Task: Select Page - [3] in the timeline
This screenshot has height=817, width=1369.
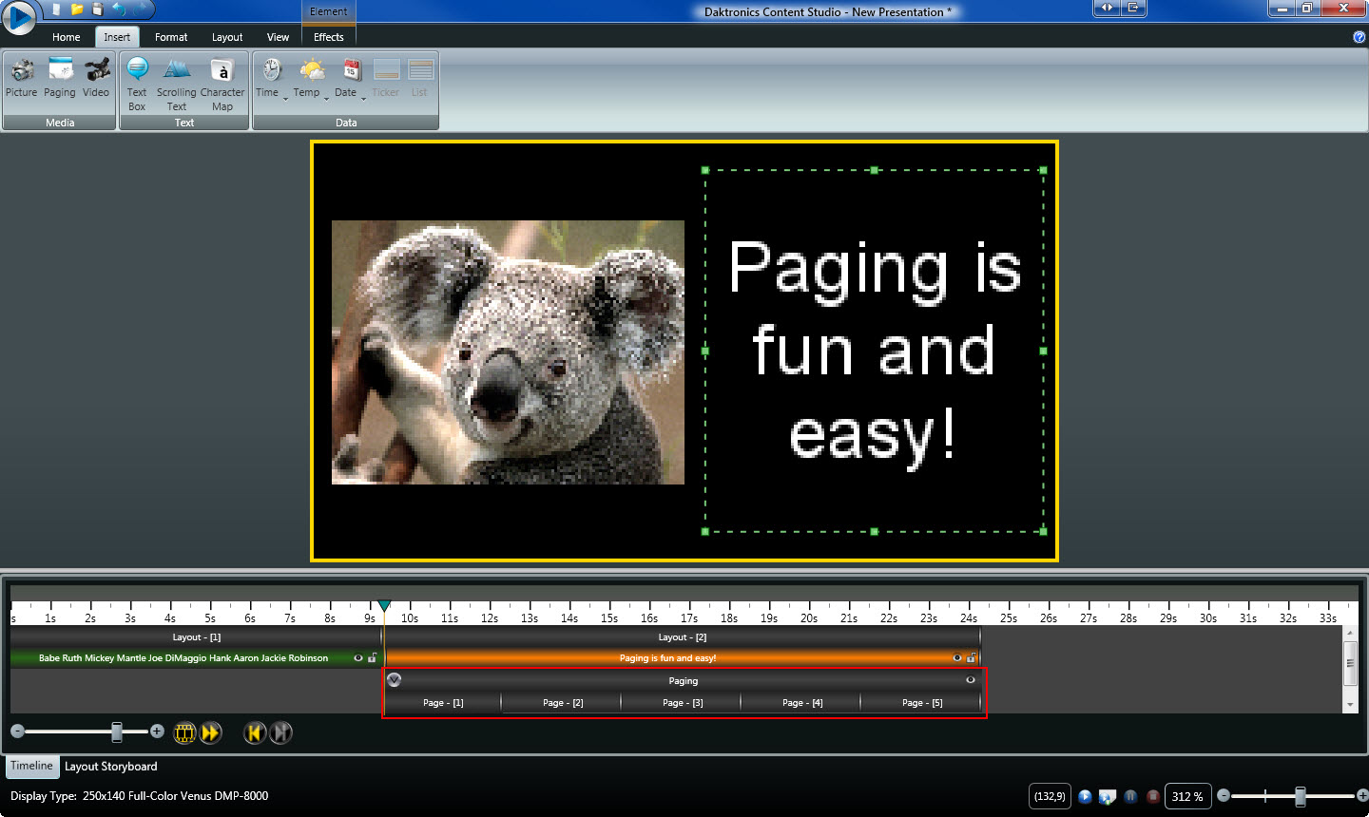Action: [x=683, y=703]
